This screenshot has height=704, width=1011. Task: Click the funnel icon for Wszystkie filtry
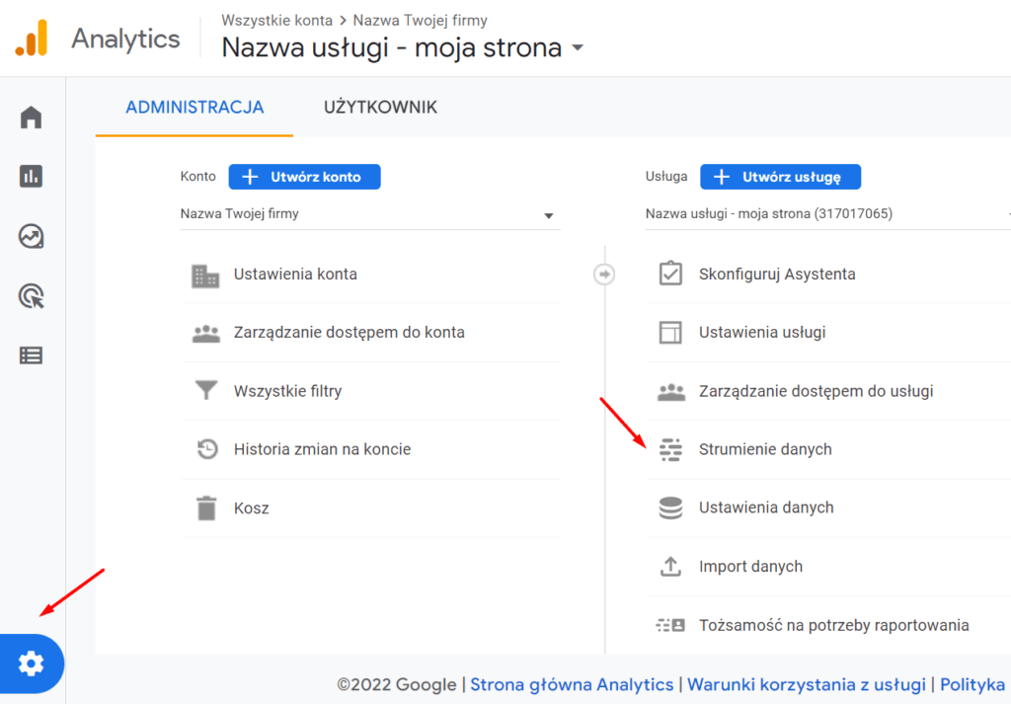click(206, 391)
